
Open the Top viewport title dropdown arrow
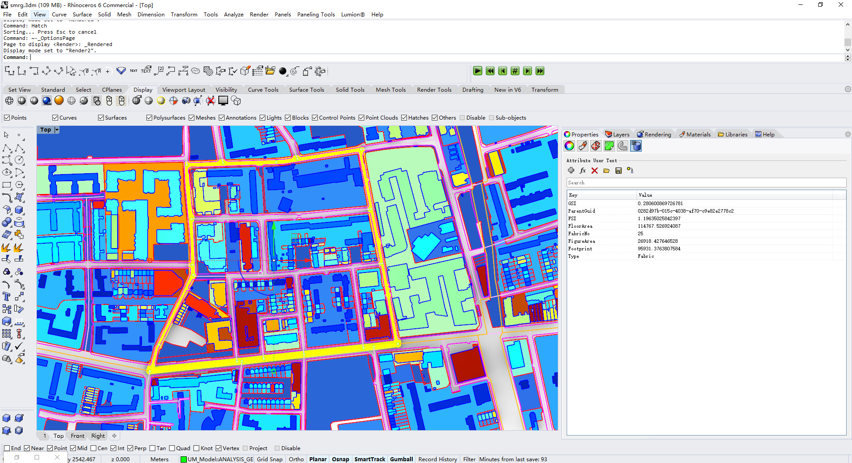click(x=56, y=130)
